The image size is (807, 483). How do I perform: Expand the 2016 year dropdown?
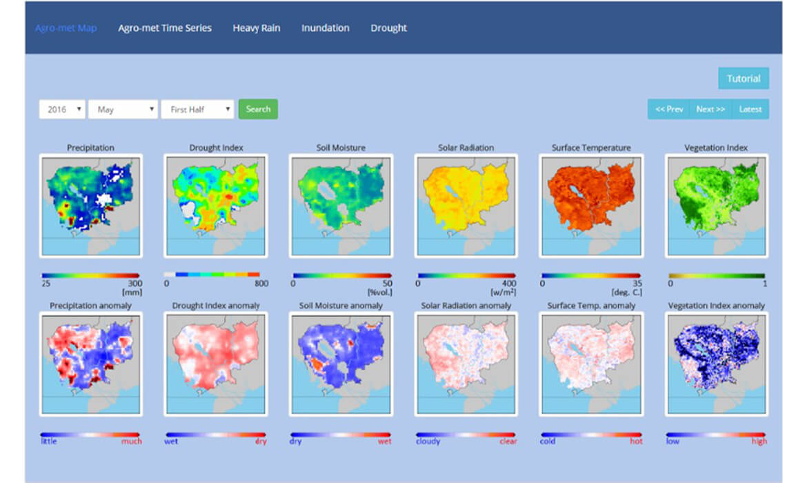62,109
